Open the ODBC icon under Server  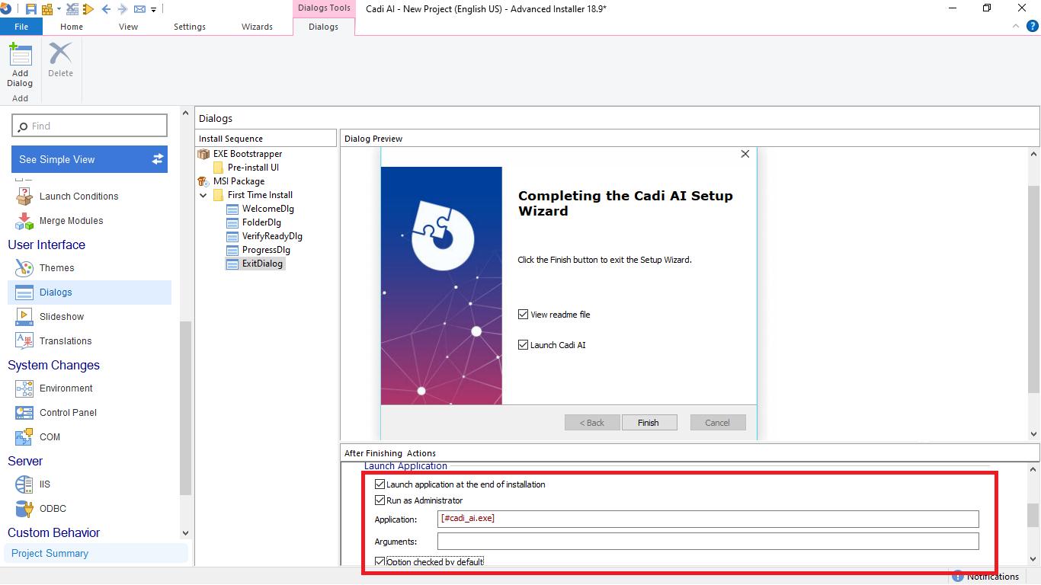coord(24,509)
